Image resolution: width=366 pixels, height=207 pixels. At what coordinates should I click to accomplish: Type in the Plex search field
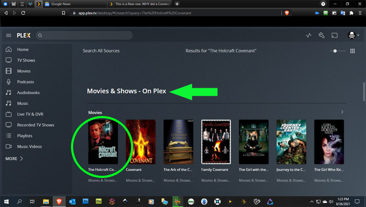tap(84, 35)
